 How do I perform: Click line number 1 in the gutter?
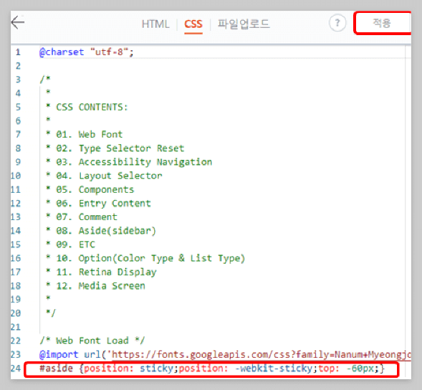(18, 52)
